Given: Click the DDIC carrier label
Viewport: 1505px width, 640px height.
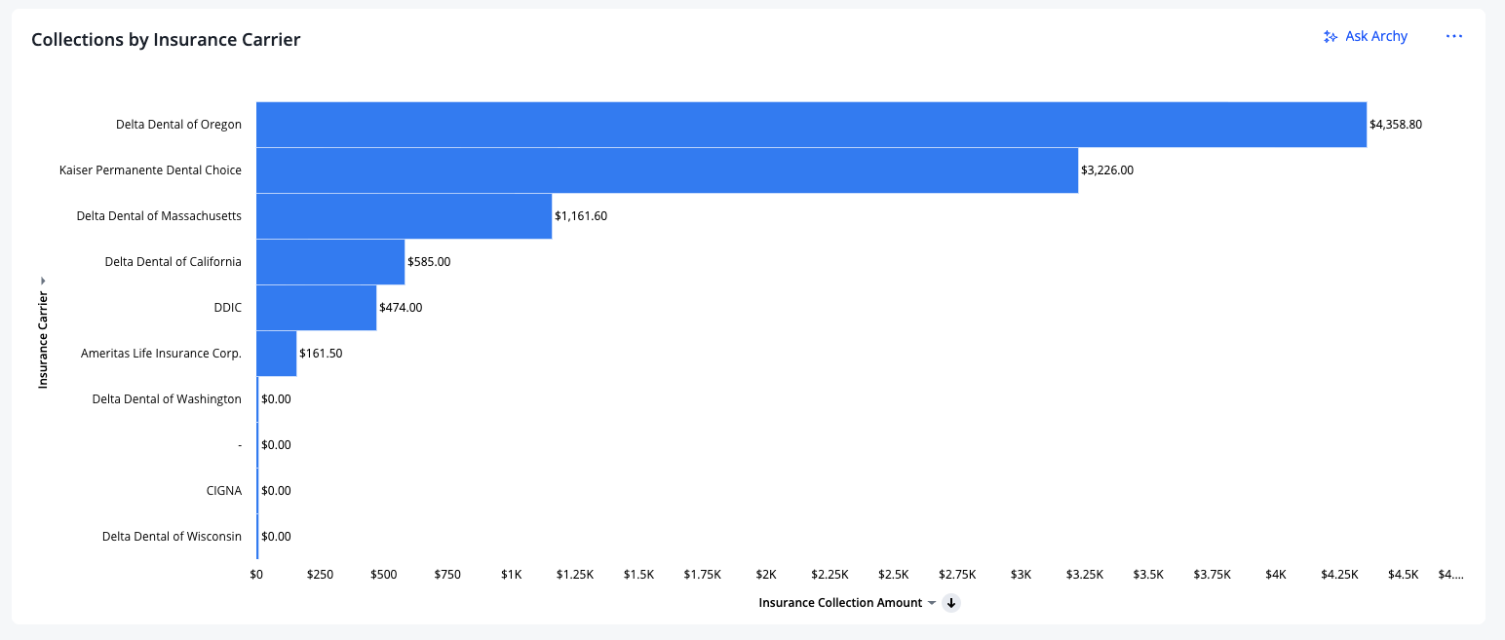Looking at the screenshot, I should pyautogui.click(x=227, y=308).
